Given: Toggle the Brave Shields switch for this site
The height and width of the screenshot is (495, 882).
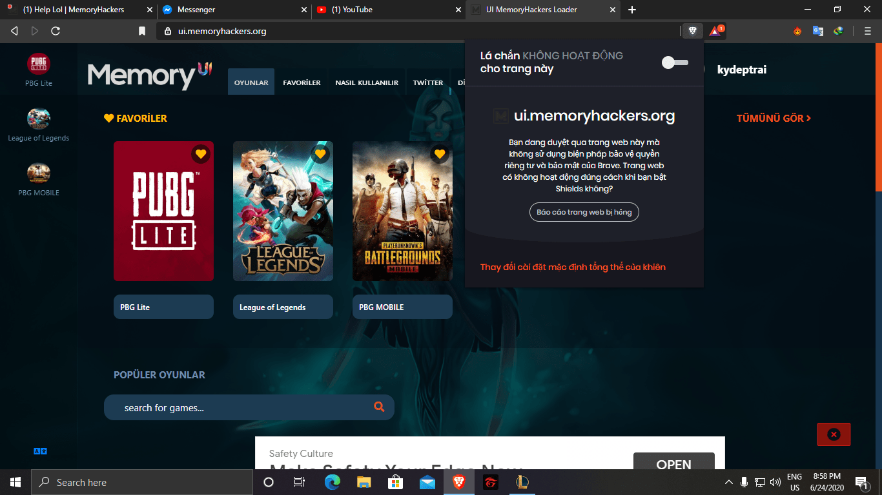Looking at the screenshot, I should tap(675, 63).
